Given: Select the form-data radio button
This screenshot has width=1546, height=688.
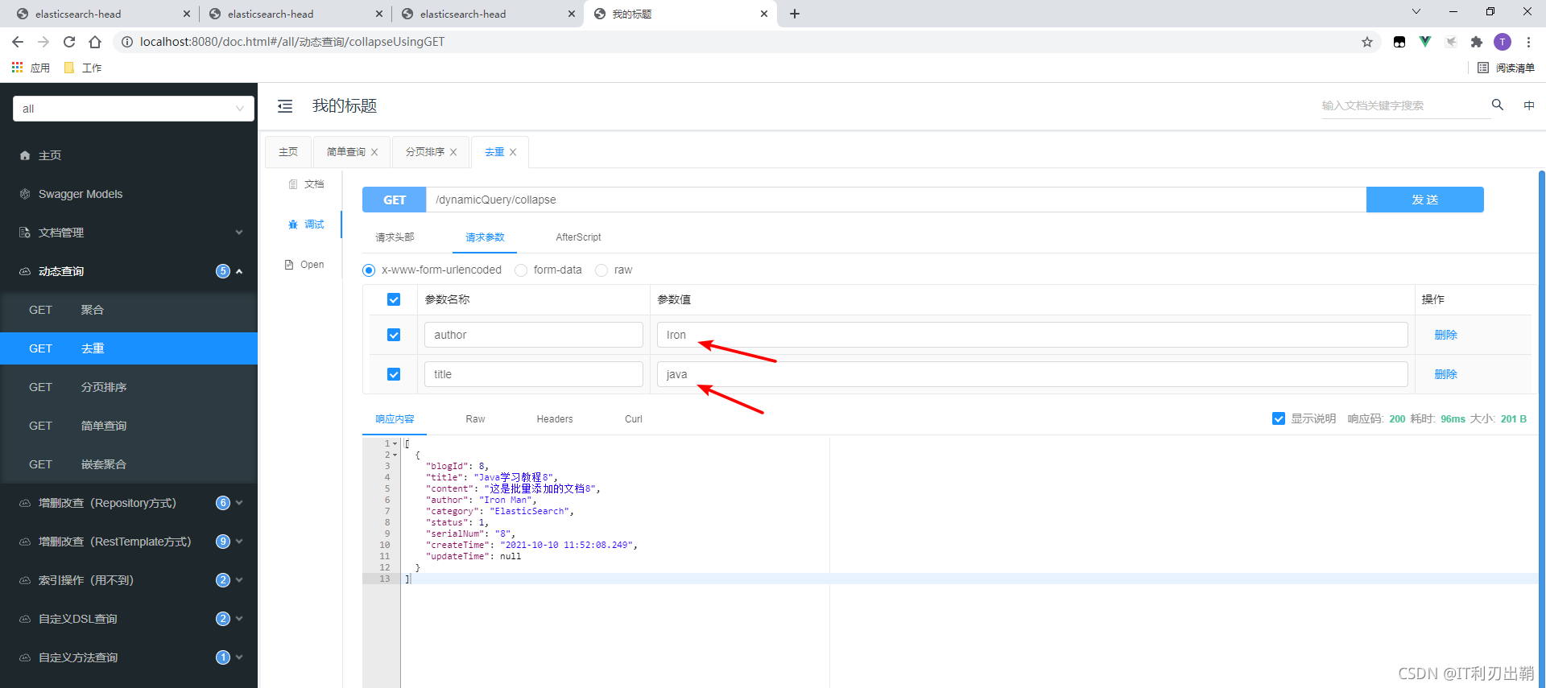Looking at the screenshot, I should [x=521, y=270].
